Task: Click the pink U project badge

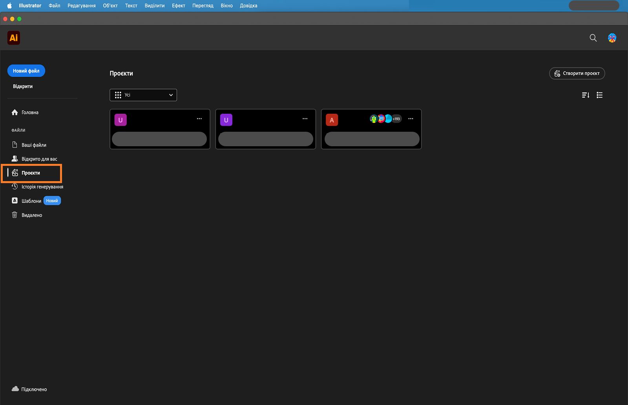Action: [x=120, y=120]
